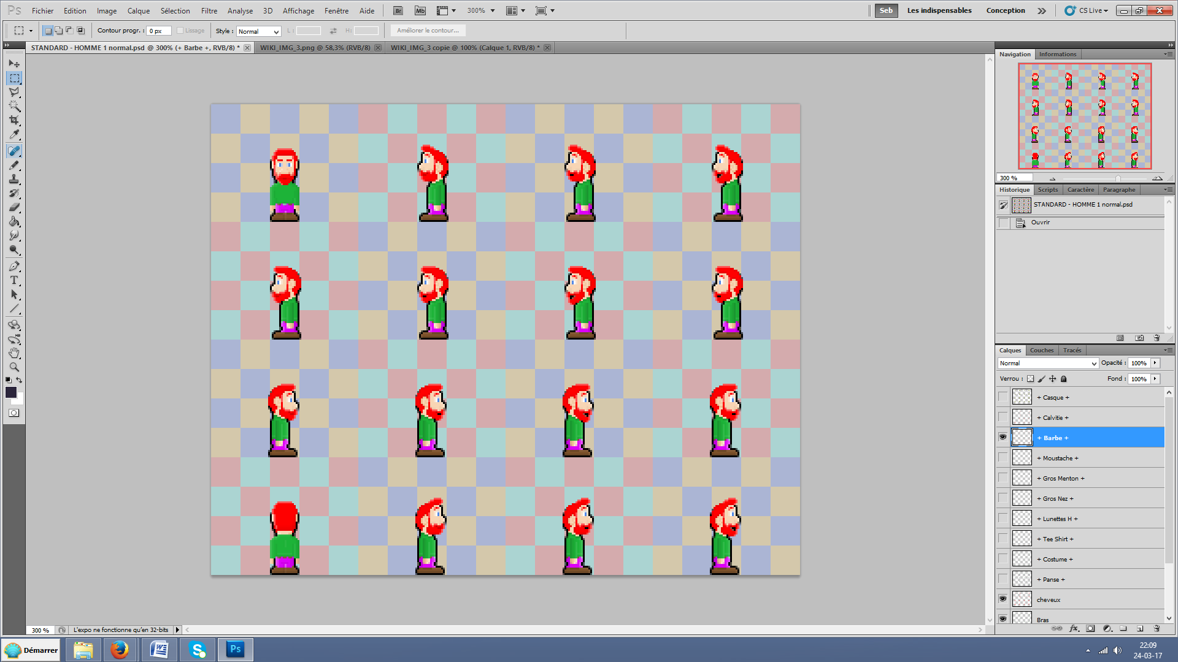The image size is (1178, 662).
Task: Open the Style dropdown in options bar
Action: coord(258,31)
